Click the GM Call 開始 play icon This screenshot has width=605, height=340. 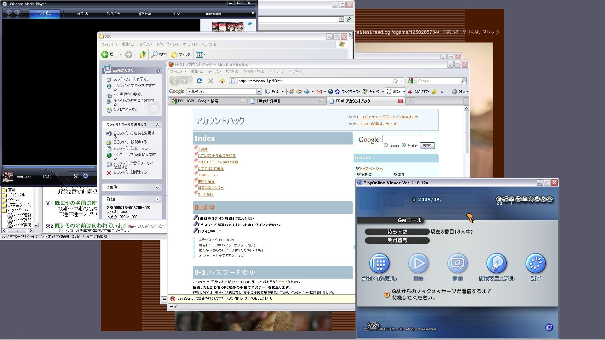(x=418, y=263)
